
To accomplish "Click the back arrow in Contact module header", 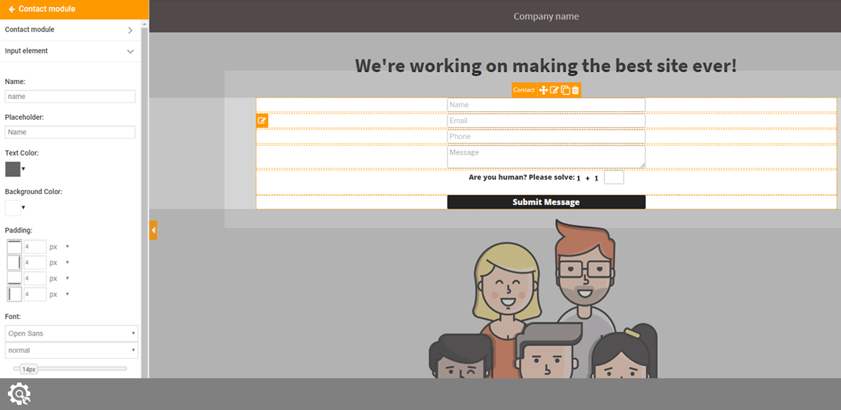I will coord(12,9).
